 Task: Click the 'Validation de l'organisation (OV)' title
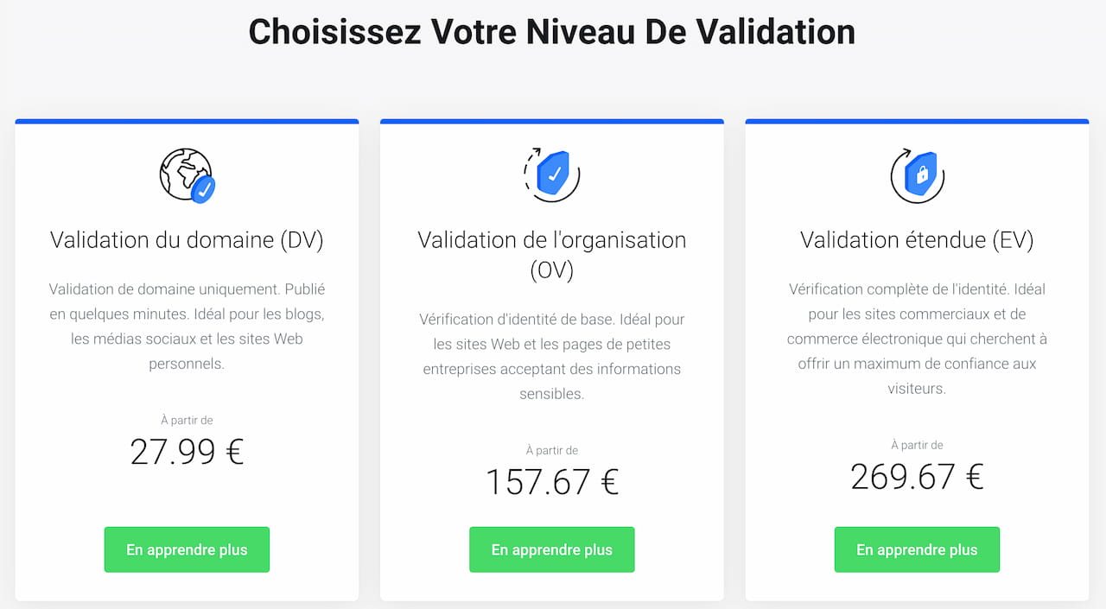(x=552, y=255)
